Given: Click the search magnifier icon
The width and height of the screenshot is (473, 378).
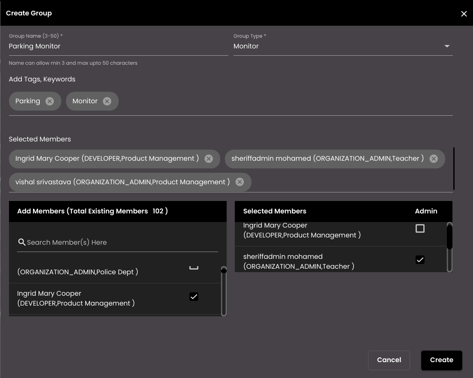Looking at the screenshot, I should [x=22, y=242].
